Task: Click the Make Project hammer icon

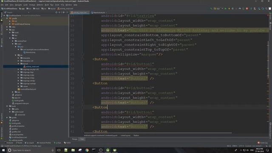Action: point(211,8)
